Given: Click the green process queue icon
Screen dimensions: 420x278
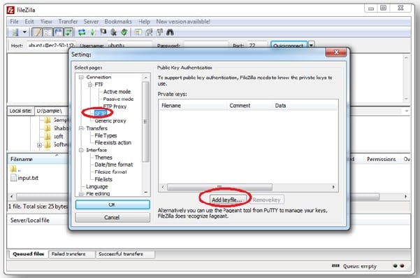Looking at the screenshot, I should [93, 32].
